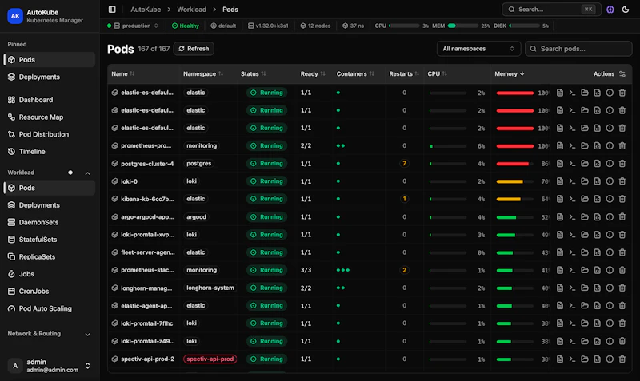Sort by the Name column
The height and width of the screenshot is (381, 640).
[x=123, y=73]
